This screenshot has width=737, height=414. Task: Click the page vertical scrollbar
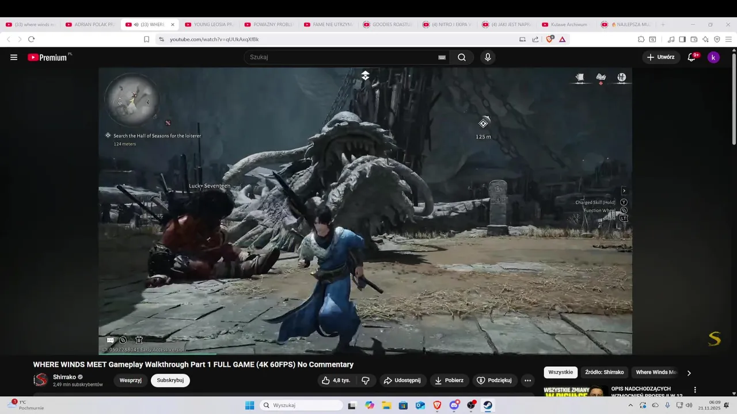[x=734, y=98]
